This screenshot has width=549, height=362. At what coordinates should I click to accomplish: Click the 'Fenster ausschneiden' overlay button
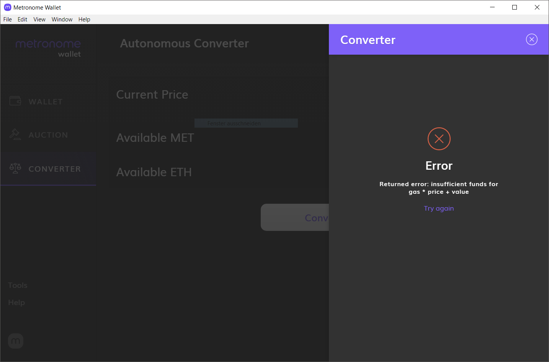click(246, 123)
